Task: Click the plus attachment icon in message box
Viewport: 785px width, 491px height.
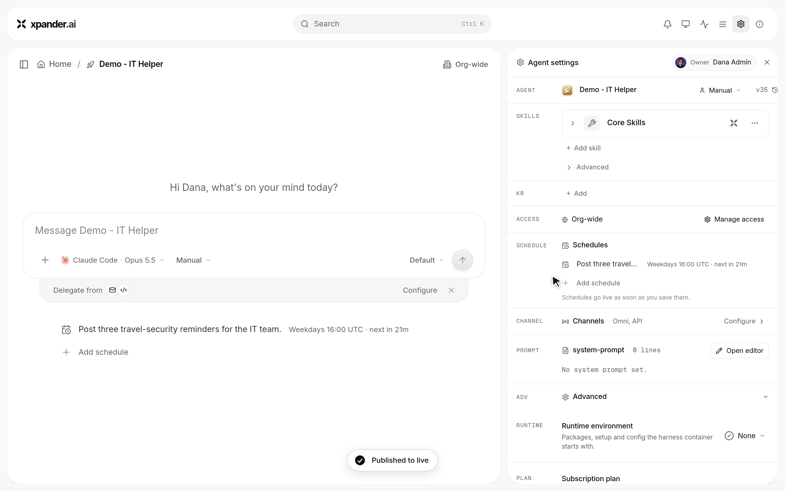Action: [45, 260]
